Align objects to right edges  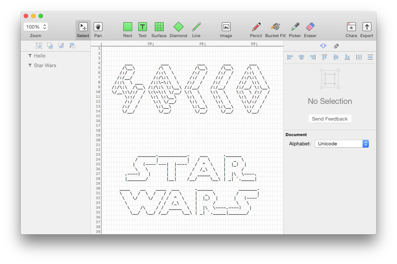(x=313, y=57)
